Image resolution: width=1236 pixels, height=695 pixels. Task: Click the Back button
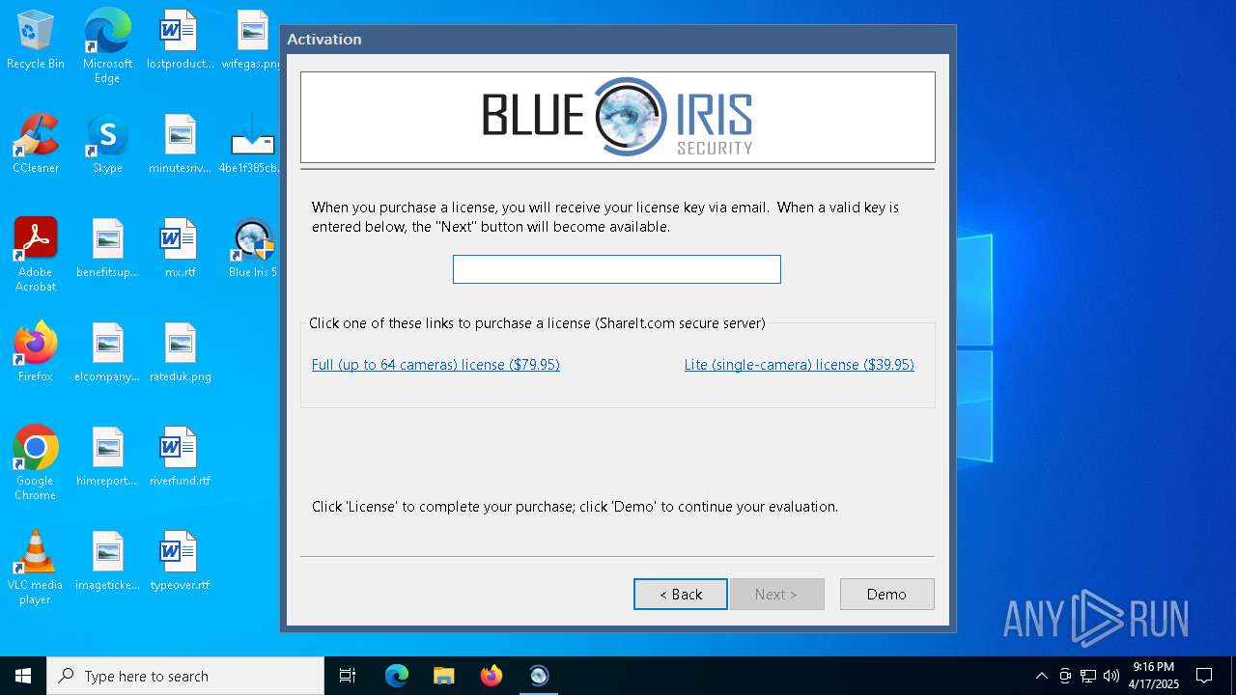coord(681,595)
